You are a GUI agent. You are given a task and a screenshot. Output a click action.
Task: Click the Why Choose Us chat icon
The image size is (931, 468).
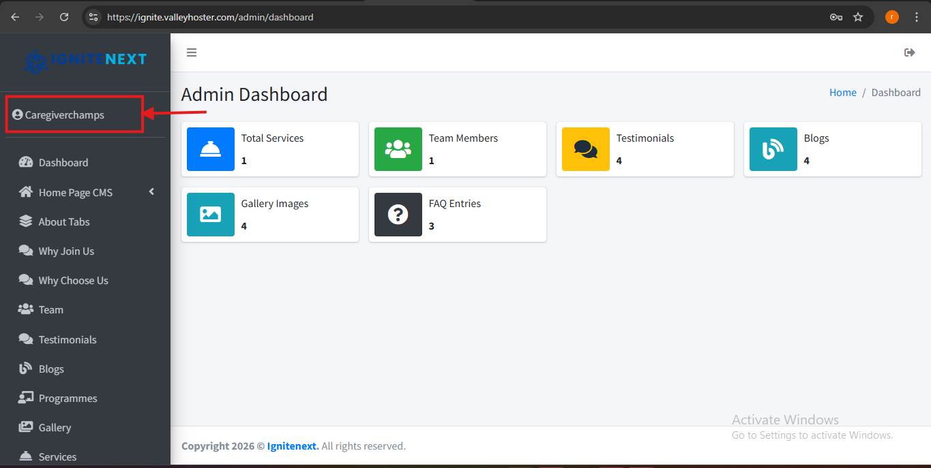pos(26,280)
